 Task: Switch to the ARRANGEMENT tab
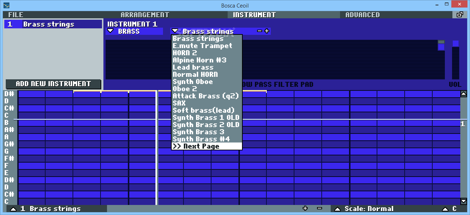click(145, 15)
